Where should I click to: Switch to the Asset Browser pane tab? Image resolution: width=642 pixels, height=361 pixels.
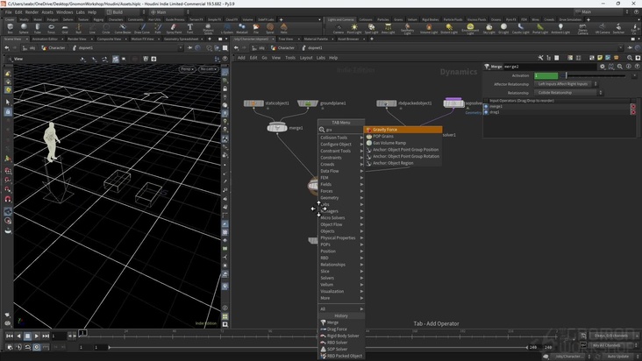click(x=348, y=39)
